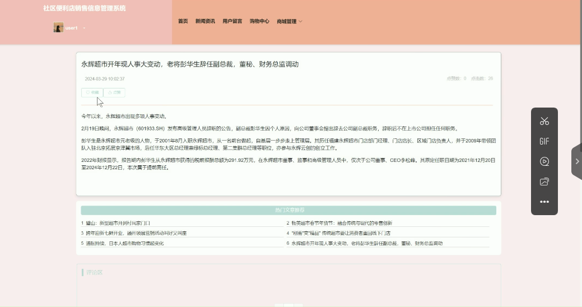
Task: Open the user1 account dropdown arrow
Action: pyautogui.click(x=84, y=28)
